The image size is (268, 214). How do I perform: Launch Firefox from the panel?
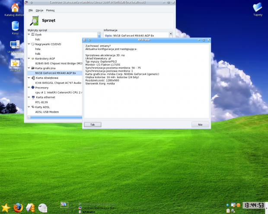[18, 208]
